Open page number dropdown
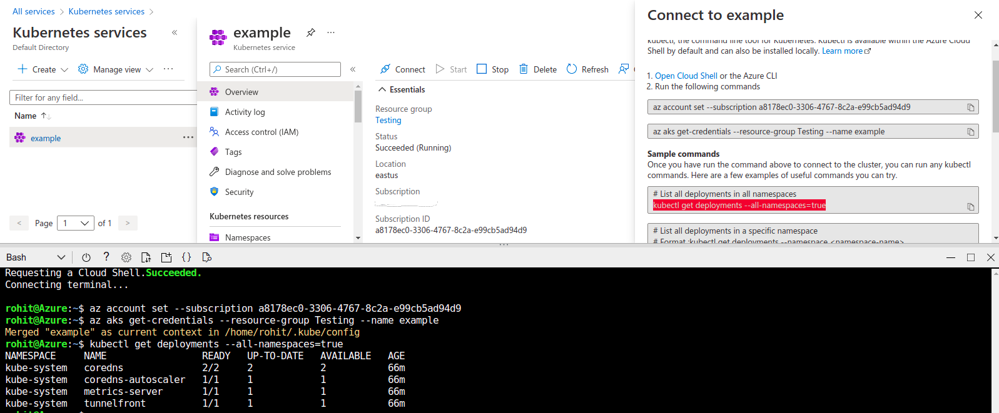Image resolution: width=999 pixels, height=413 pixels. (76, 223)
